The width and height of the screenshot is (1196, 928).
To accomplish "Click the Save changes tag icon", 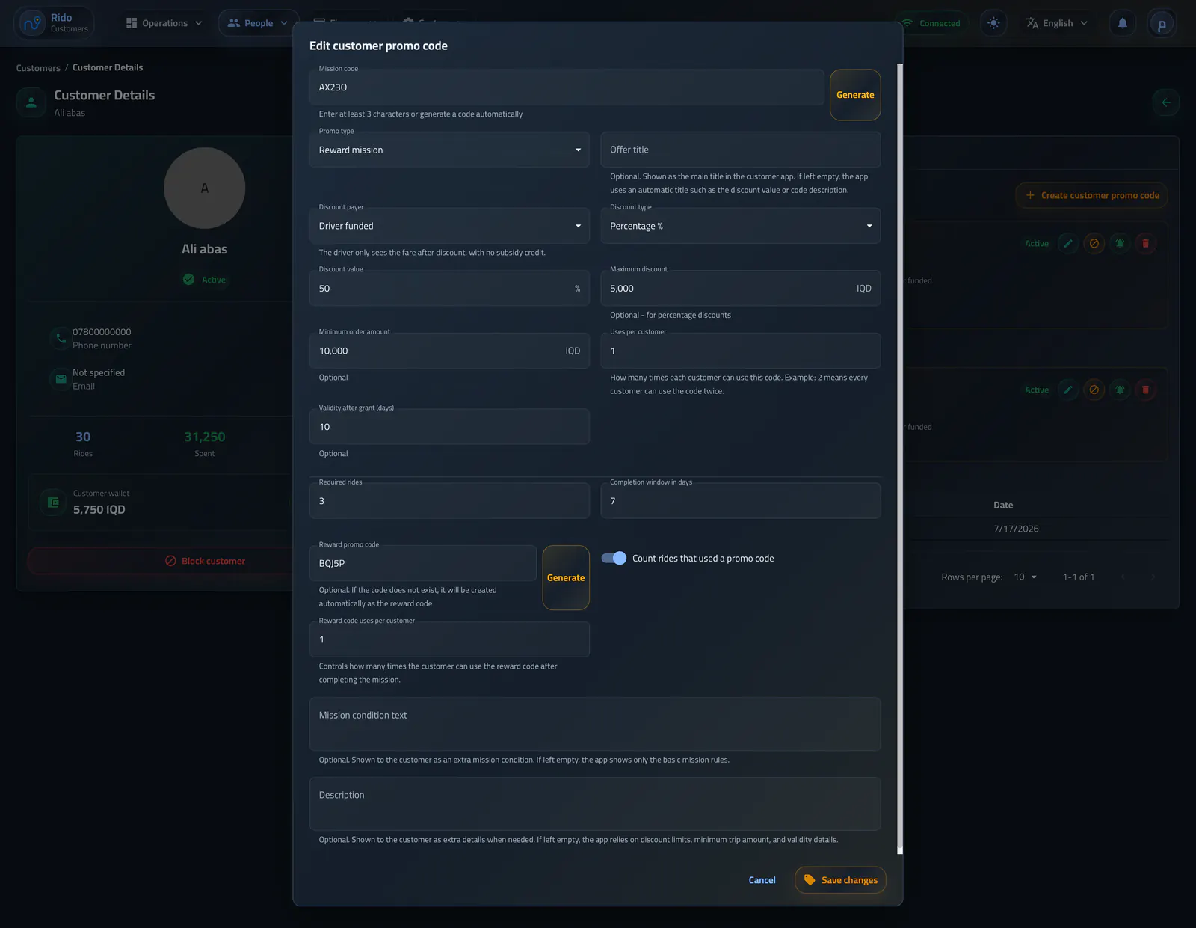I will [x=810, y=880].
